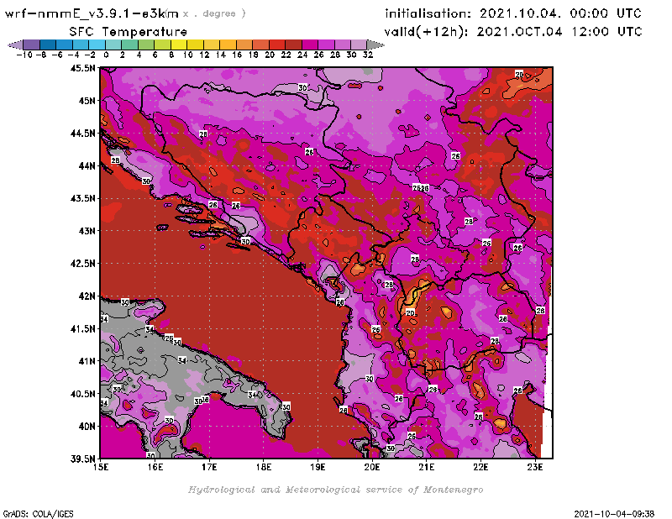Click the 18E longitude axis label
The height and width of the screenshot is (519, 672).
click(264, 467)
